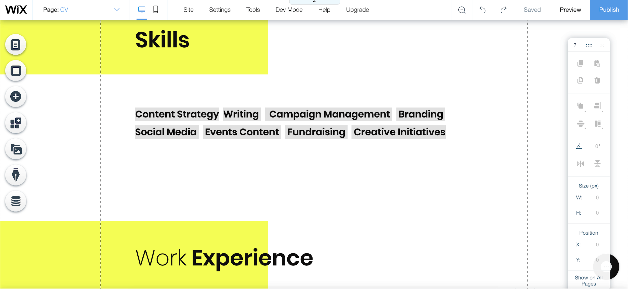Viewport: 628px width, 289px height.
Task: Toggle desktop preview mode
Action: point(142,10)
